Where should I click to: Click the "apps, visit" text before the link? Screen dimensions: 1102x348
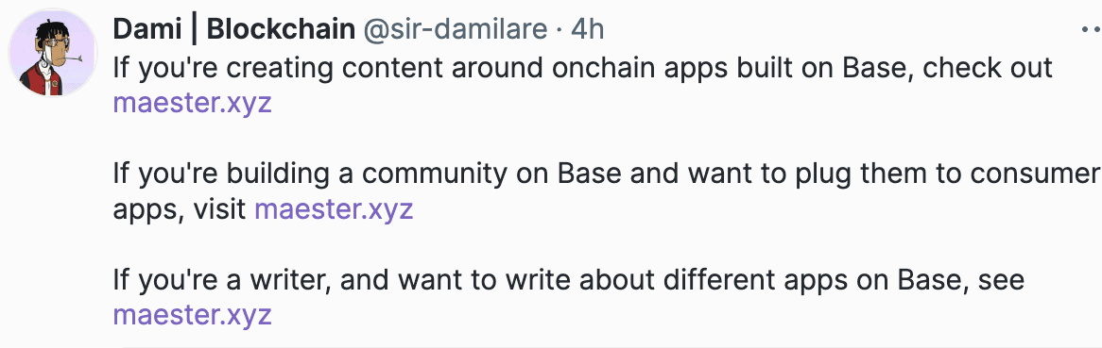pyautogui.click(x=181, y=210)
